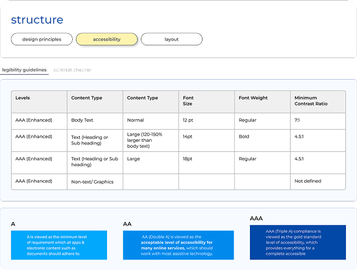Click the Not defined contrast cell

pos(318,181)
